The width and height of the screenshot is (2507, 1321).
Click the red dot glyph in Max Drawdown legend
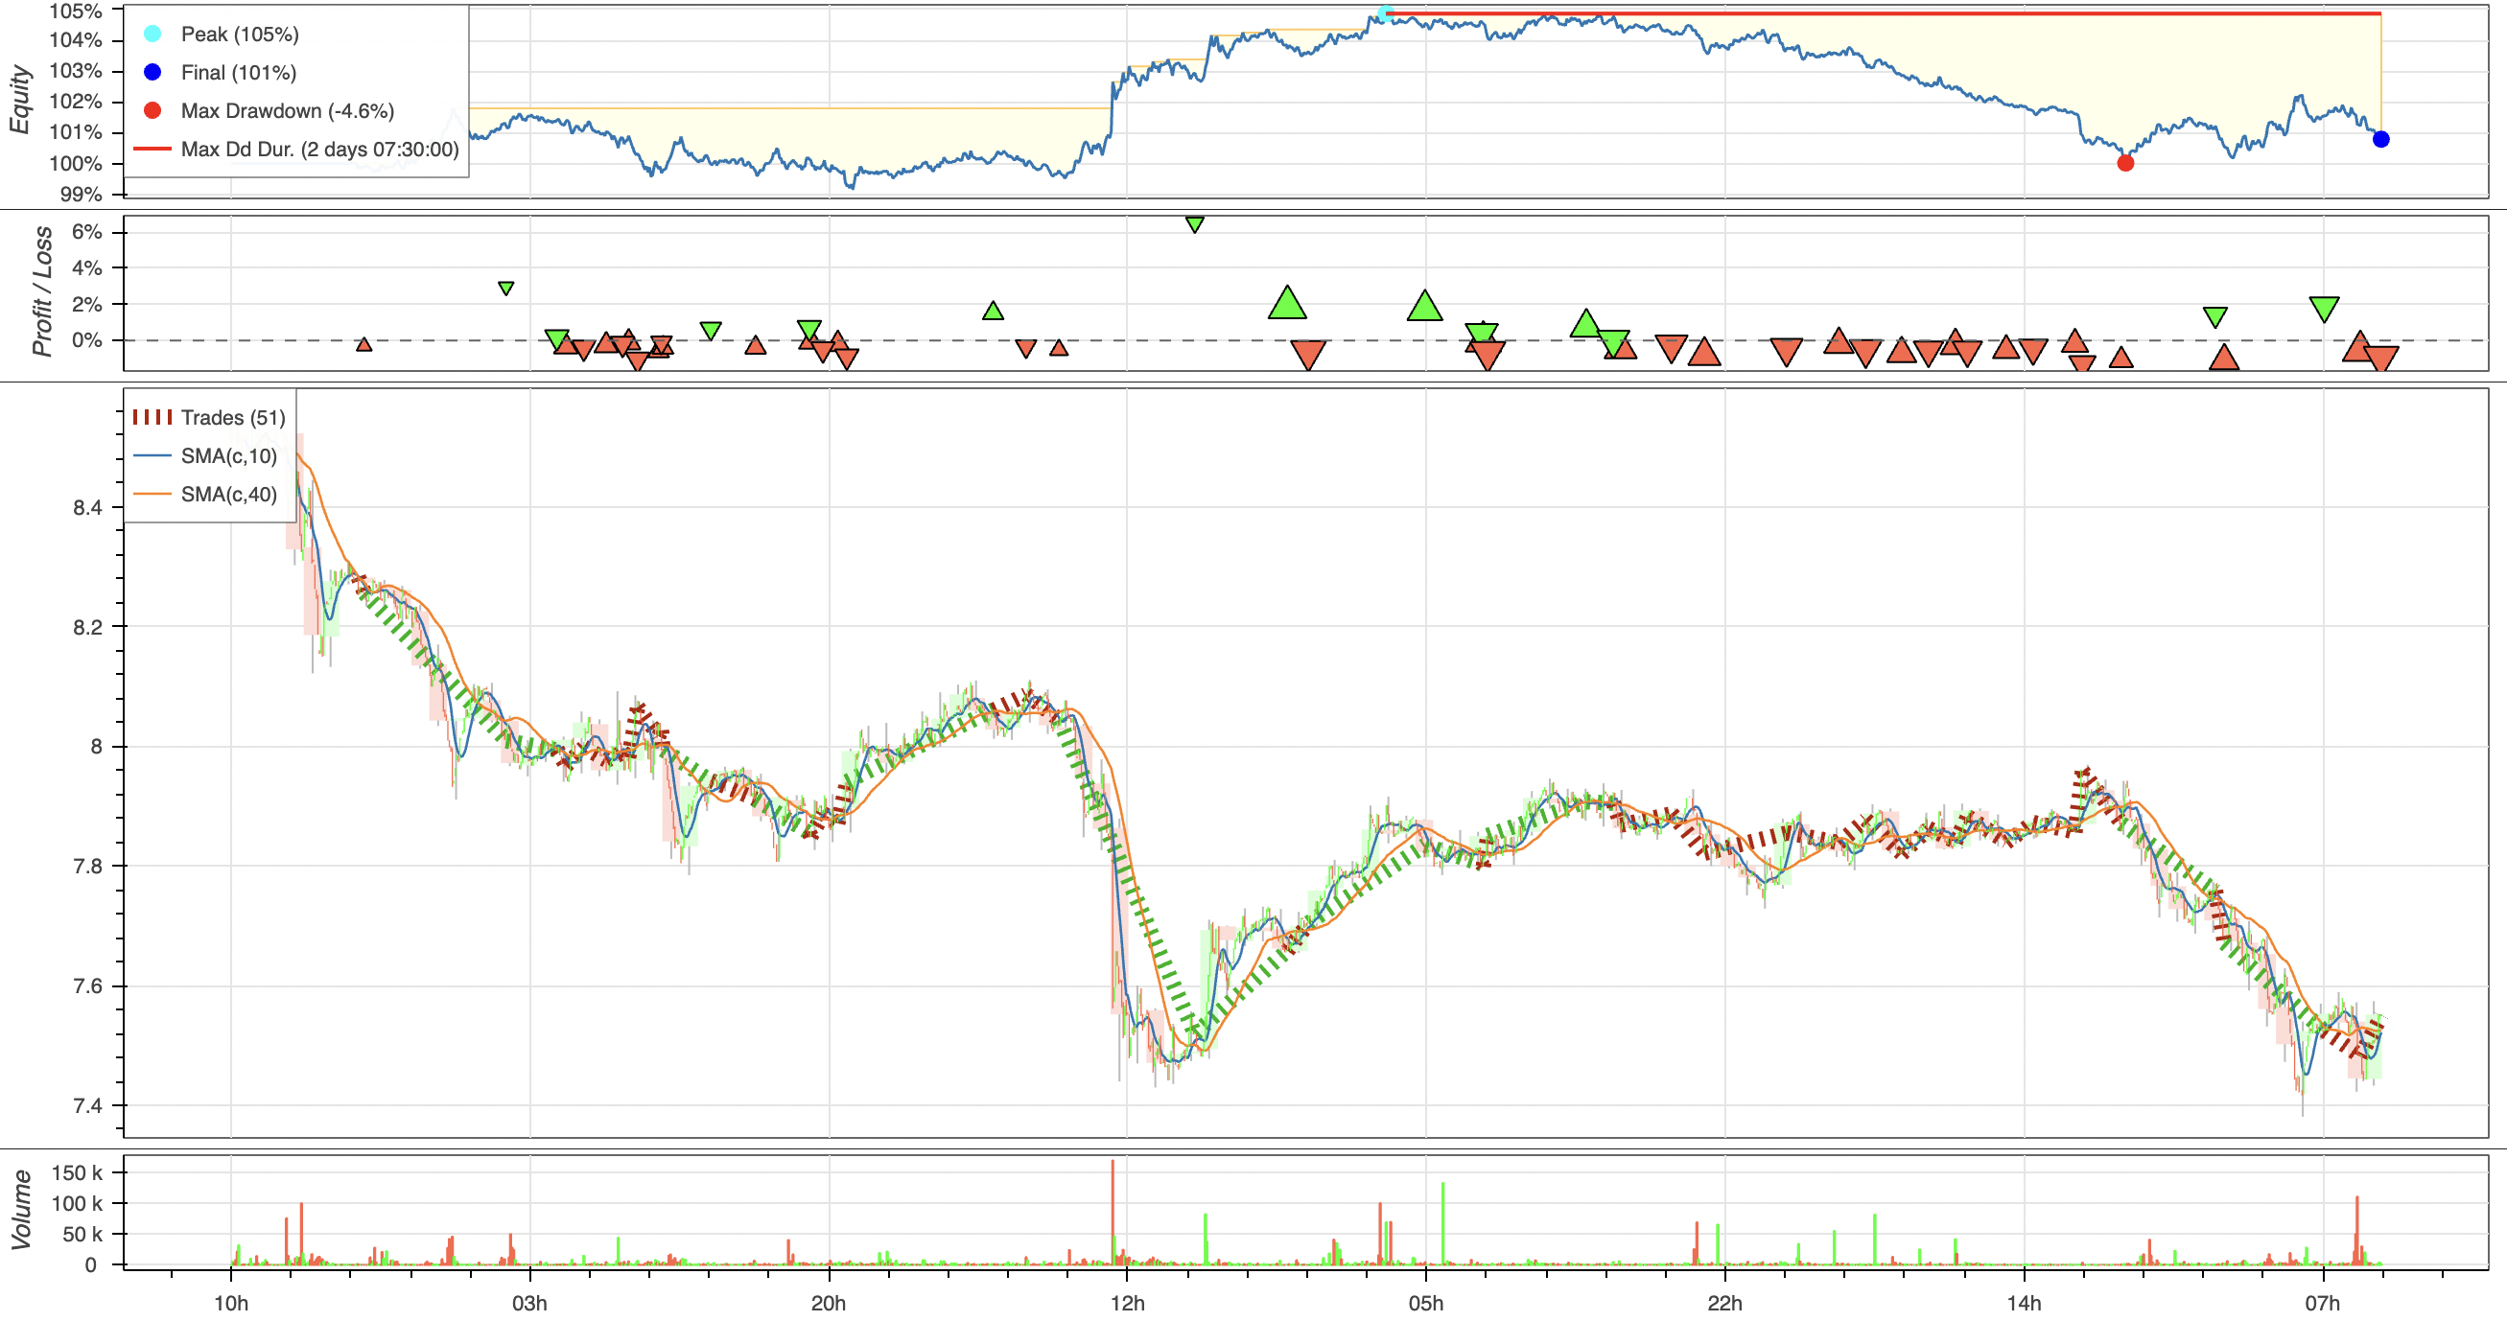(152, 110)
